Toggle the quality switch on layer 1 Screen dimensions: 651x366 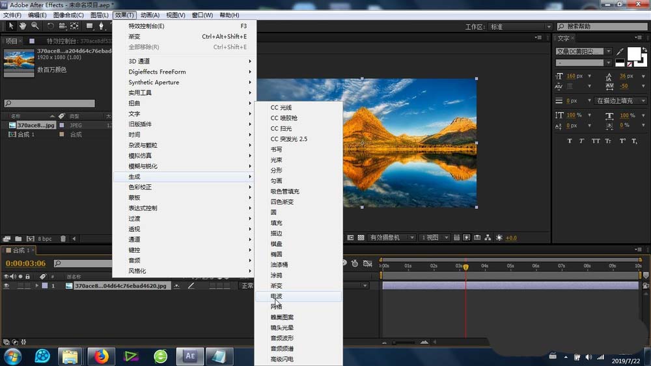[x=191, y=286]
